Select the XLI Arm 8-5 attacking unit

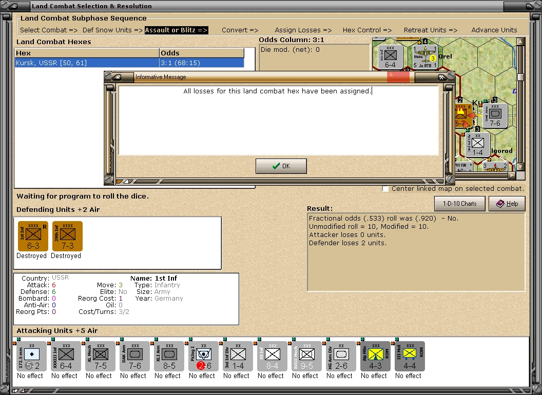pos(169,357)
